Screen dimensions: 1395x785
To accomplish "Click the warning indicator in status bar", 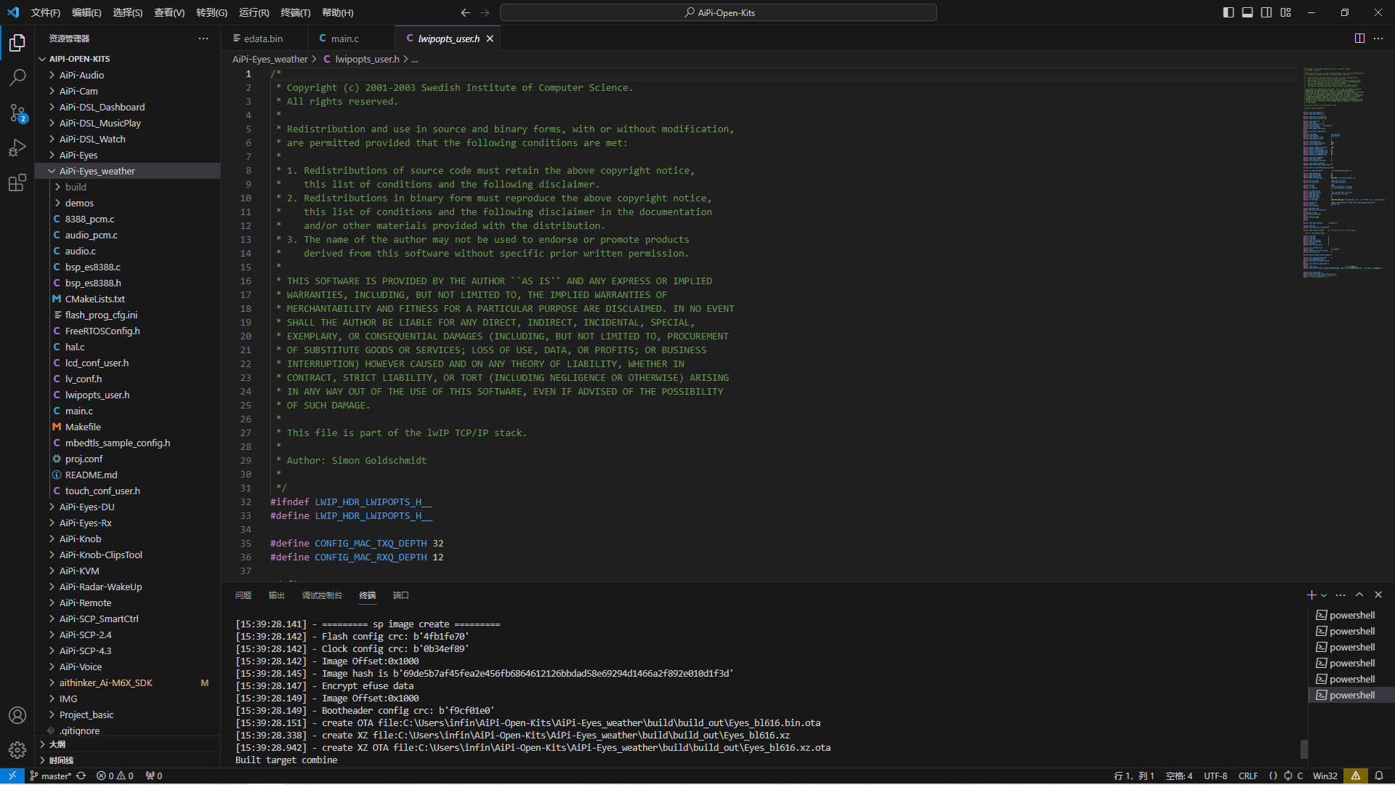I will coord(1356,776).
